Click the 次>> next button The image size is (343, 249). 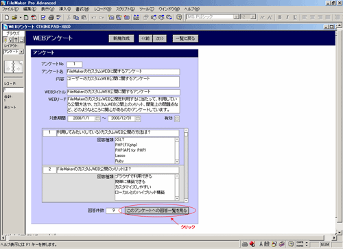point(160,38)
